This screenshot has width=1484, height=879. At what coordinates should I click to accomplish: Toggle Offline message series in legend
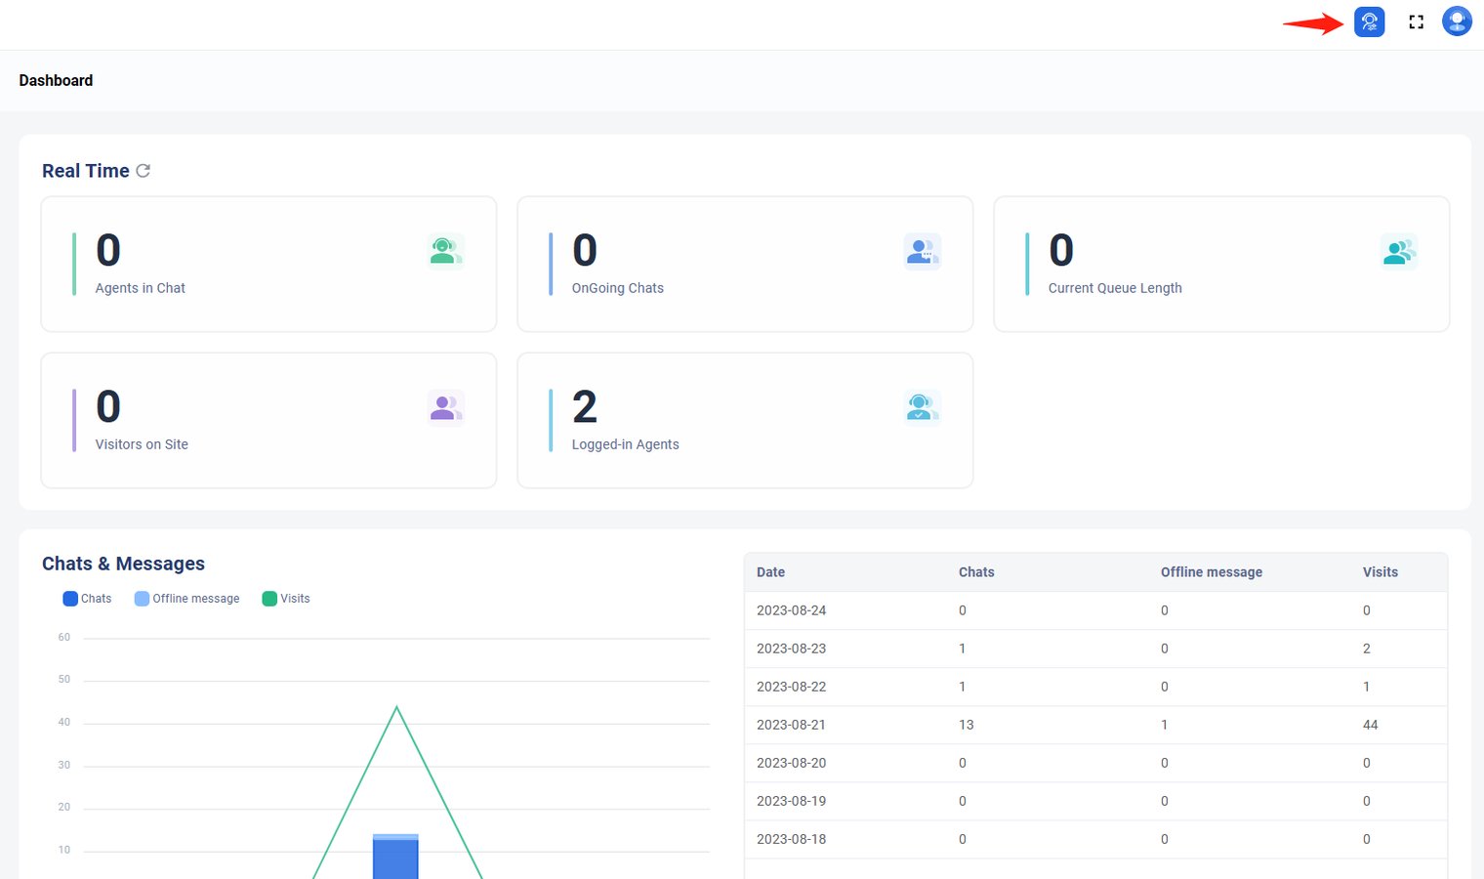tap(186, 599)
